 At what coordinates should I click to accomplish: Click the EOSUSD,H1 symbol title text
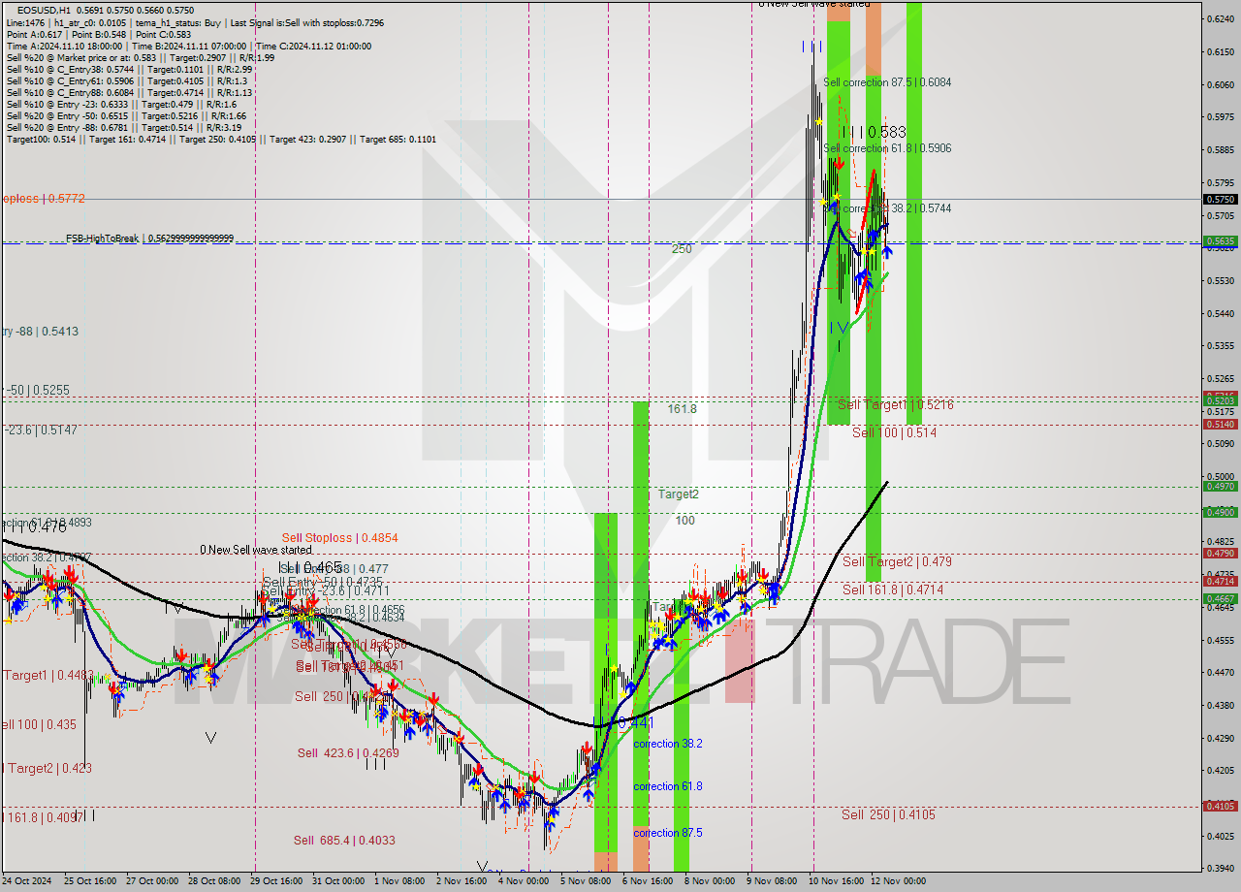(x=43, y=10)
